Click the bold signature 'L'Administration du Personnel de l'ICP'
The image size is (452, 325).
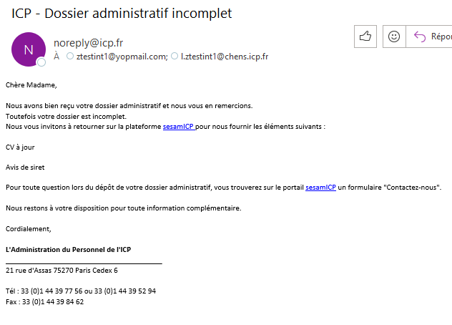(73, 249)
